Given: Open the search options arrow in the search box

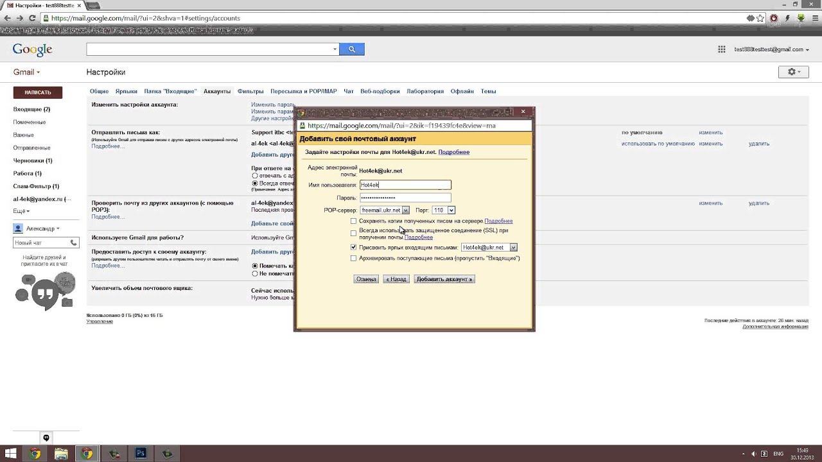Looking at the screenshot, I should pos(335,49).
